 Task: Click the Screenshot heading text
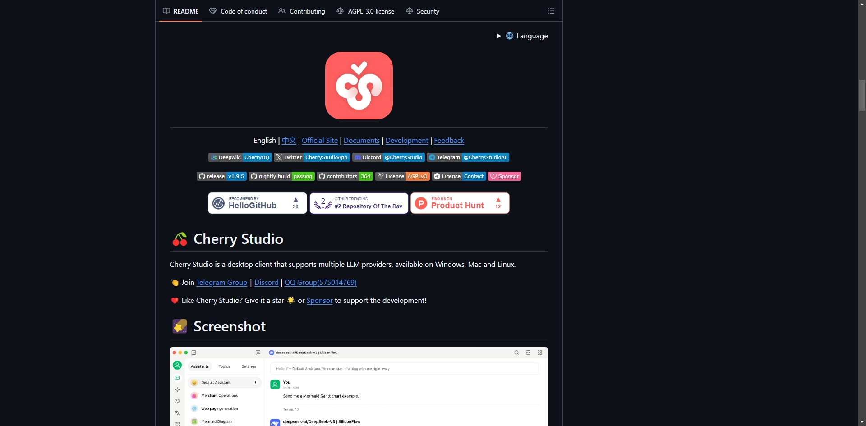tap(230, 326)
